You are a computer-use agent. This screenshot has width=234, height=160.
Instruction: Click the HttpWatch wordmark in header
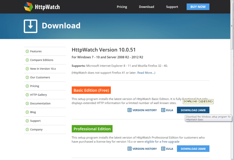[x=47, y=7]
